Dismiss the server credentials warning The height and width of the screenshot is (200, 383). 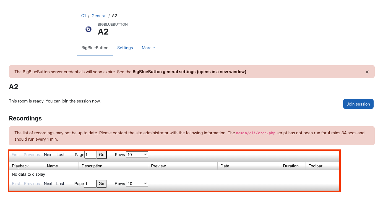(367, 72)
